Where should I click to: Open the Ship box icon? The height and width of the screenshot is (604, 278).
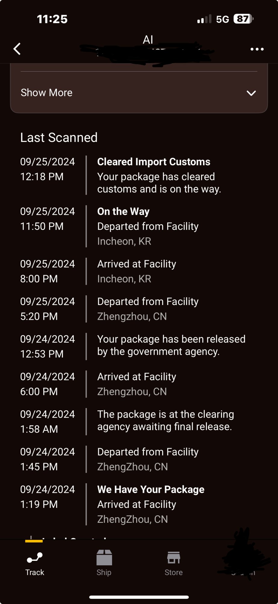104,557
